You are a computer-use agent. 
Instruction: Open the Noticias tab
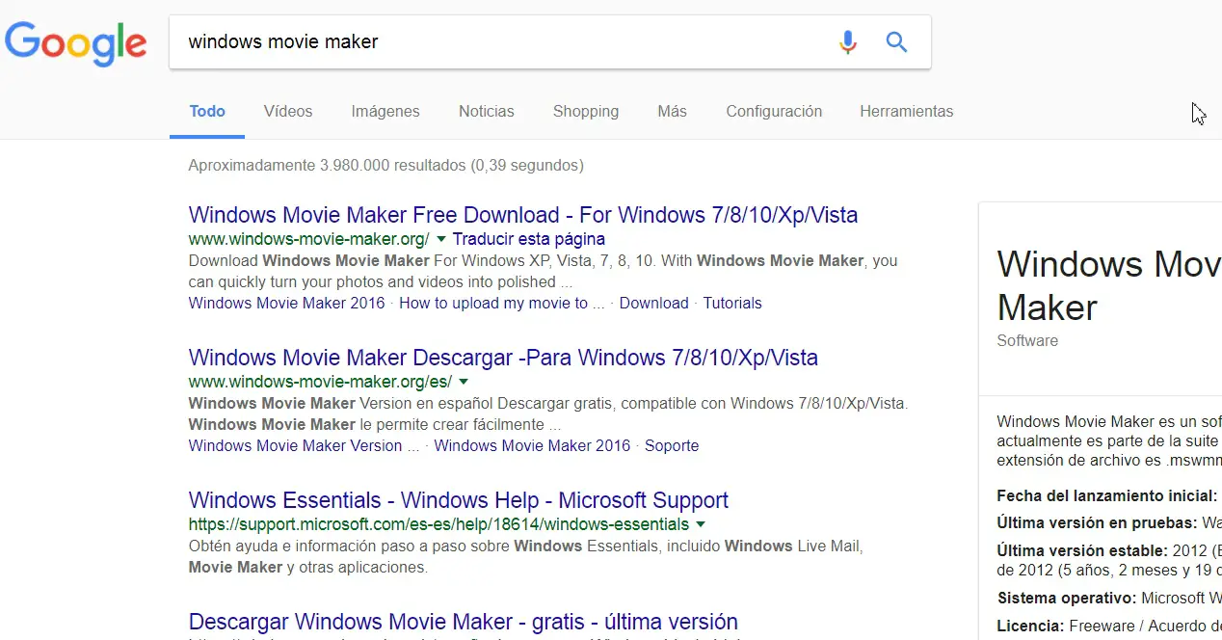pos(487,111)
